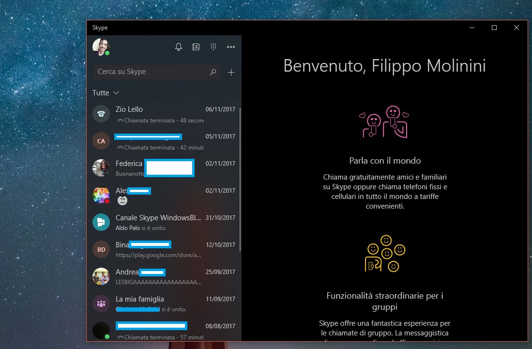Click the BD initials avatar
This screenshot has height=349, width=532.
pyautogui.click(x=101, y=249)
